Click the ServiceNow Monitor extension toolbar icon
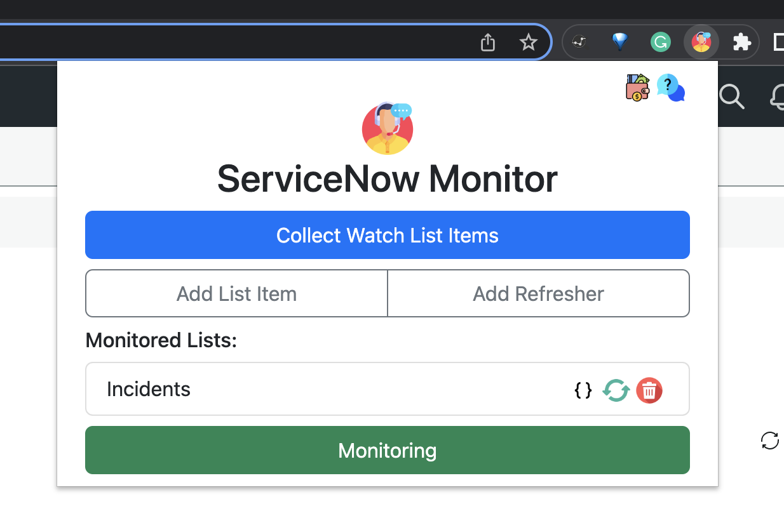The width and height of the screenshot is (784, 518). coord(701,43)
